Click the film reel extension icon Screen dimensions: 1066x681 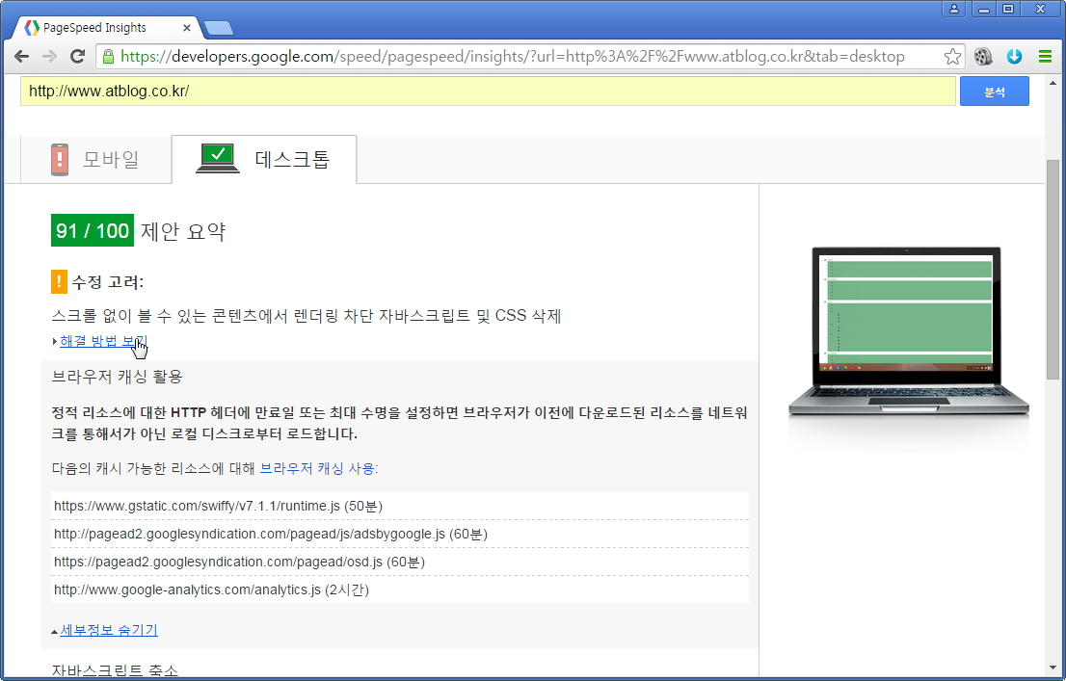point(983,57)
